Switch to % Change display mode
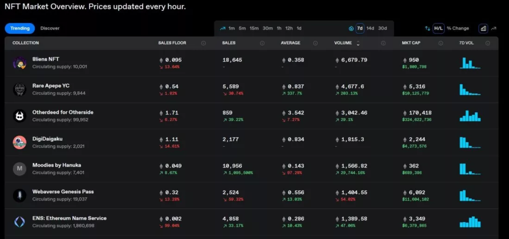 pyautogui.click(x=458, y=28)
